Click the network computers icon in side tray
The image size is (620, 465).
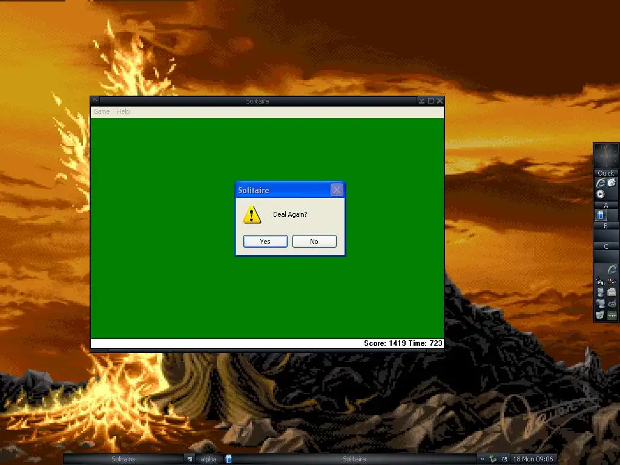pos(600,304)
